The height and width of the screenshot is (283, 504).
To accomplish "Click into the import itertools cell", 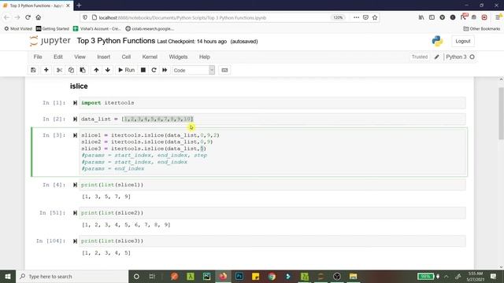I will (x=272, y=103).
